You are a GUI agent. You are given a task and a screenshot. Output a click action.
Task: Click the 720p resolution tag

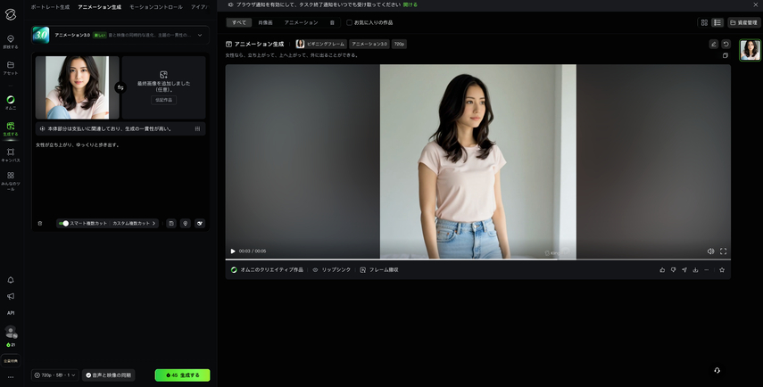point(399,44)
